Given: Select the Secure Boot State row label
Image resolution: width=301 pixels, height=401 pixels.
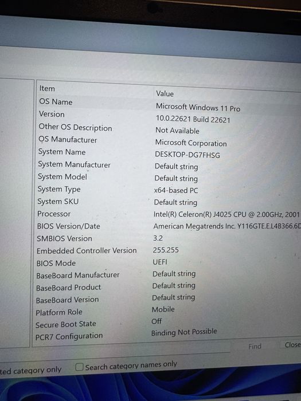Looking at the screenshot, I should 65,324.
